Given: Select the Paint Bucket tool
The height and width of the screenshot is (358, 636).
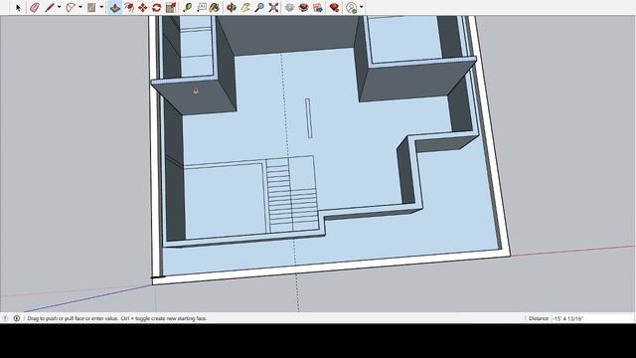Looking at the screenshot, I should pyautogui.click(x=215, y=7).
